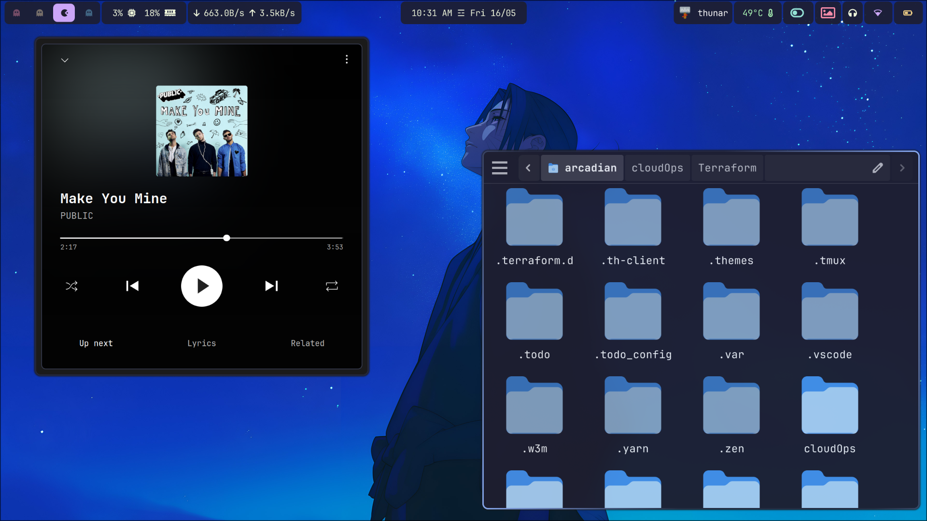Image resolution: width=927 pixels, height=521 pixels.
Task: Click the memory usage 18% indicator
Action: click(x=160, y=13)
